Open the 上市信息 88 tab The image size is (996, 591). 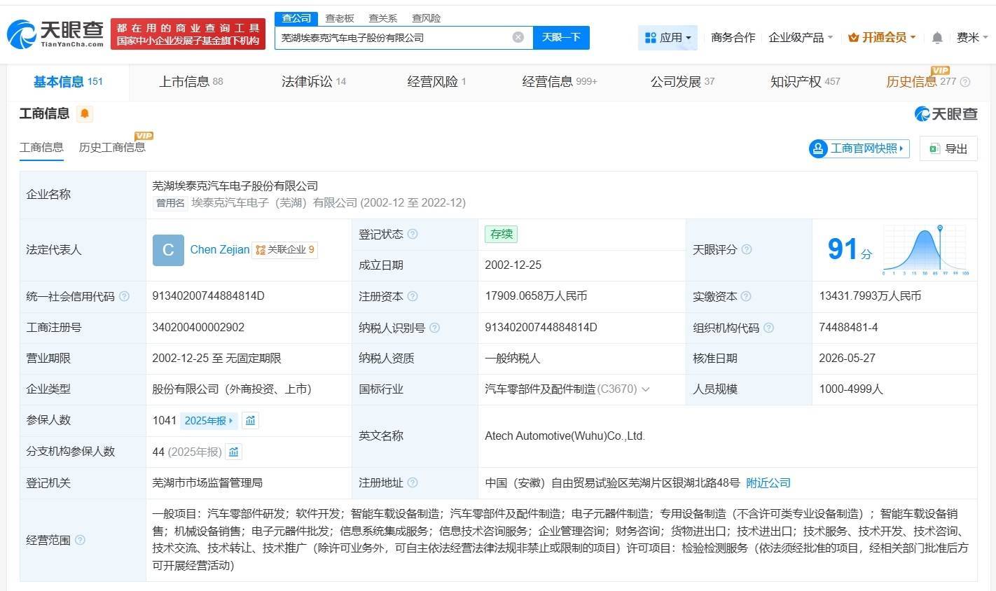[x=191, y=82]
